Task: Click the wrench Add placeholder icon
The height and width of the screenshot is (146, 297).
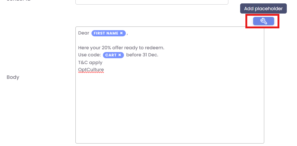Action: coord(263,21)
